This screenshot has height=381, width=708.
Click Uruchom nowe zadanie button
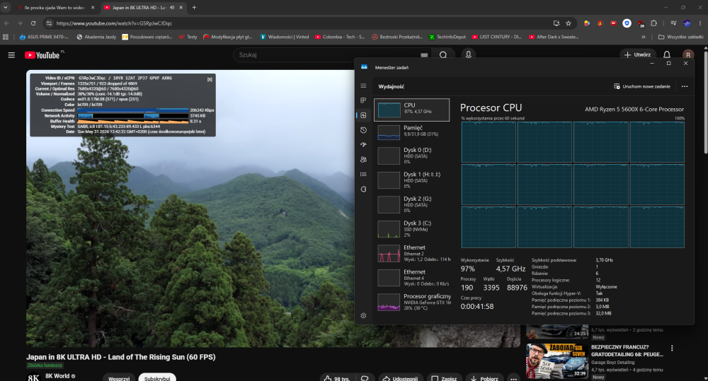click(642, 86)
